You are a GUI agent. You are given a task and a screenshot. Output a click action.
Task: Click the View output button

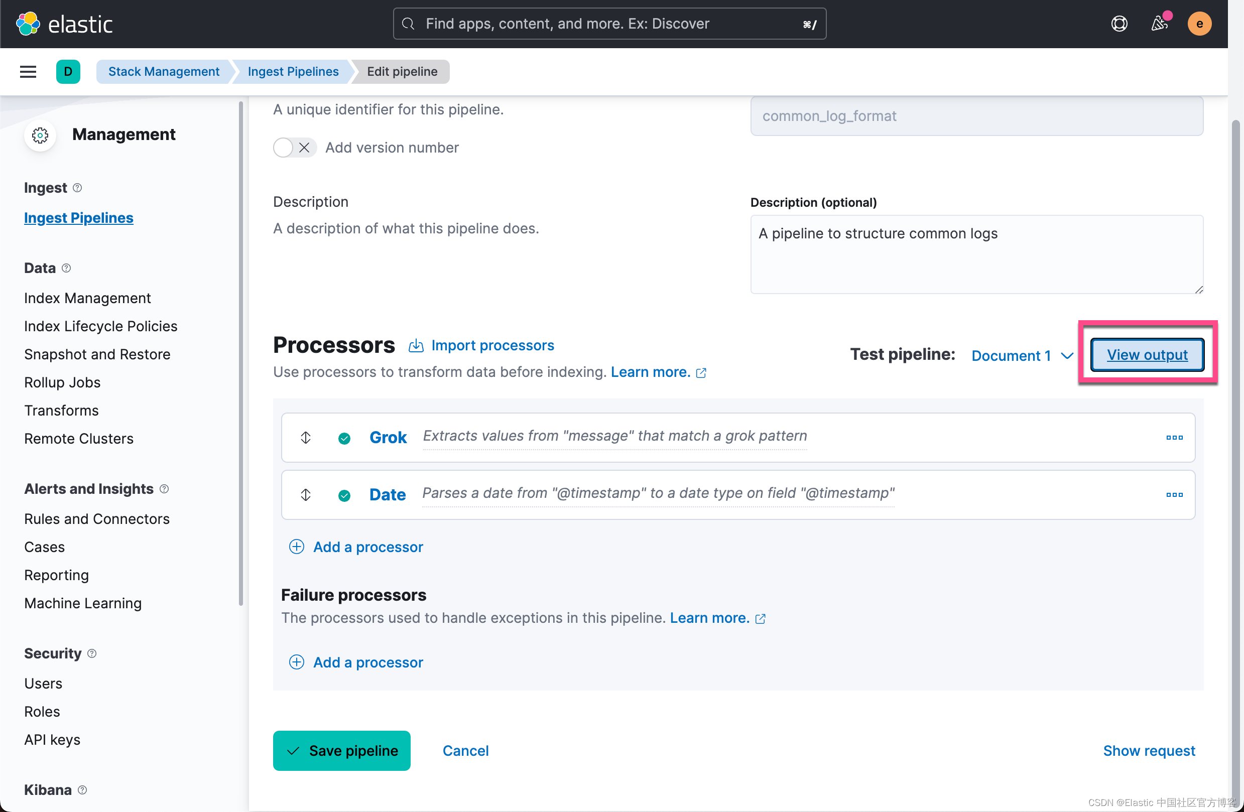[1147, 355]
